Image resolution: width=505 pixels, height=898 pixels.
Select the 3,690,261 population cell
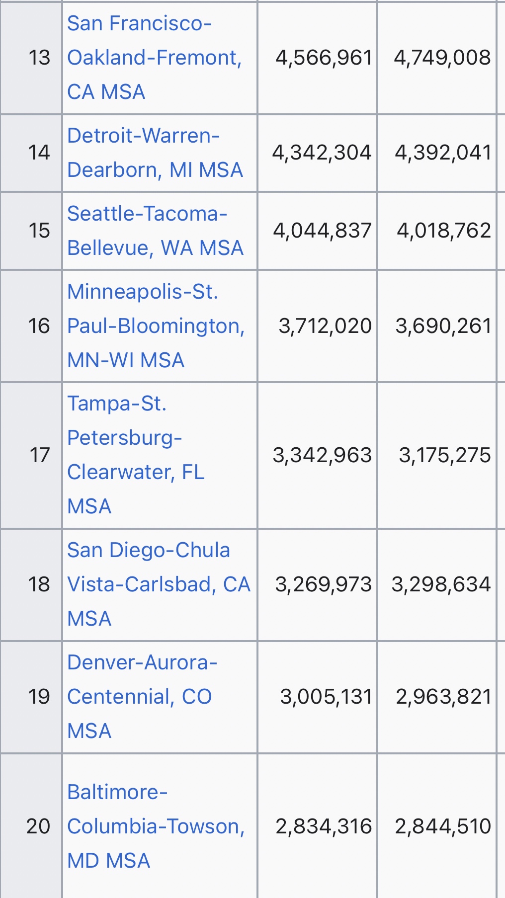point(443,326)
